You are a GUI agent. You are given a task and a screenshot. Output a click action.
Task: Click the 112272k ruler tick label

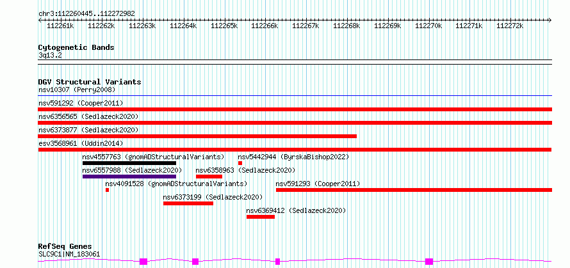tap(510, 26)
